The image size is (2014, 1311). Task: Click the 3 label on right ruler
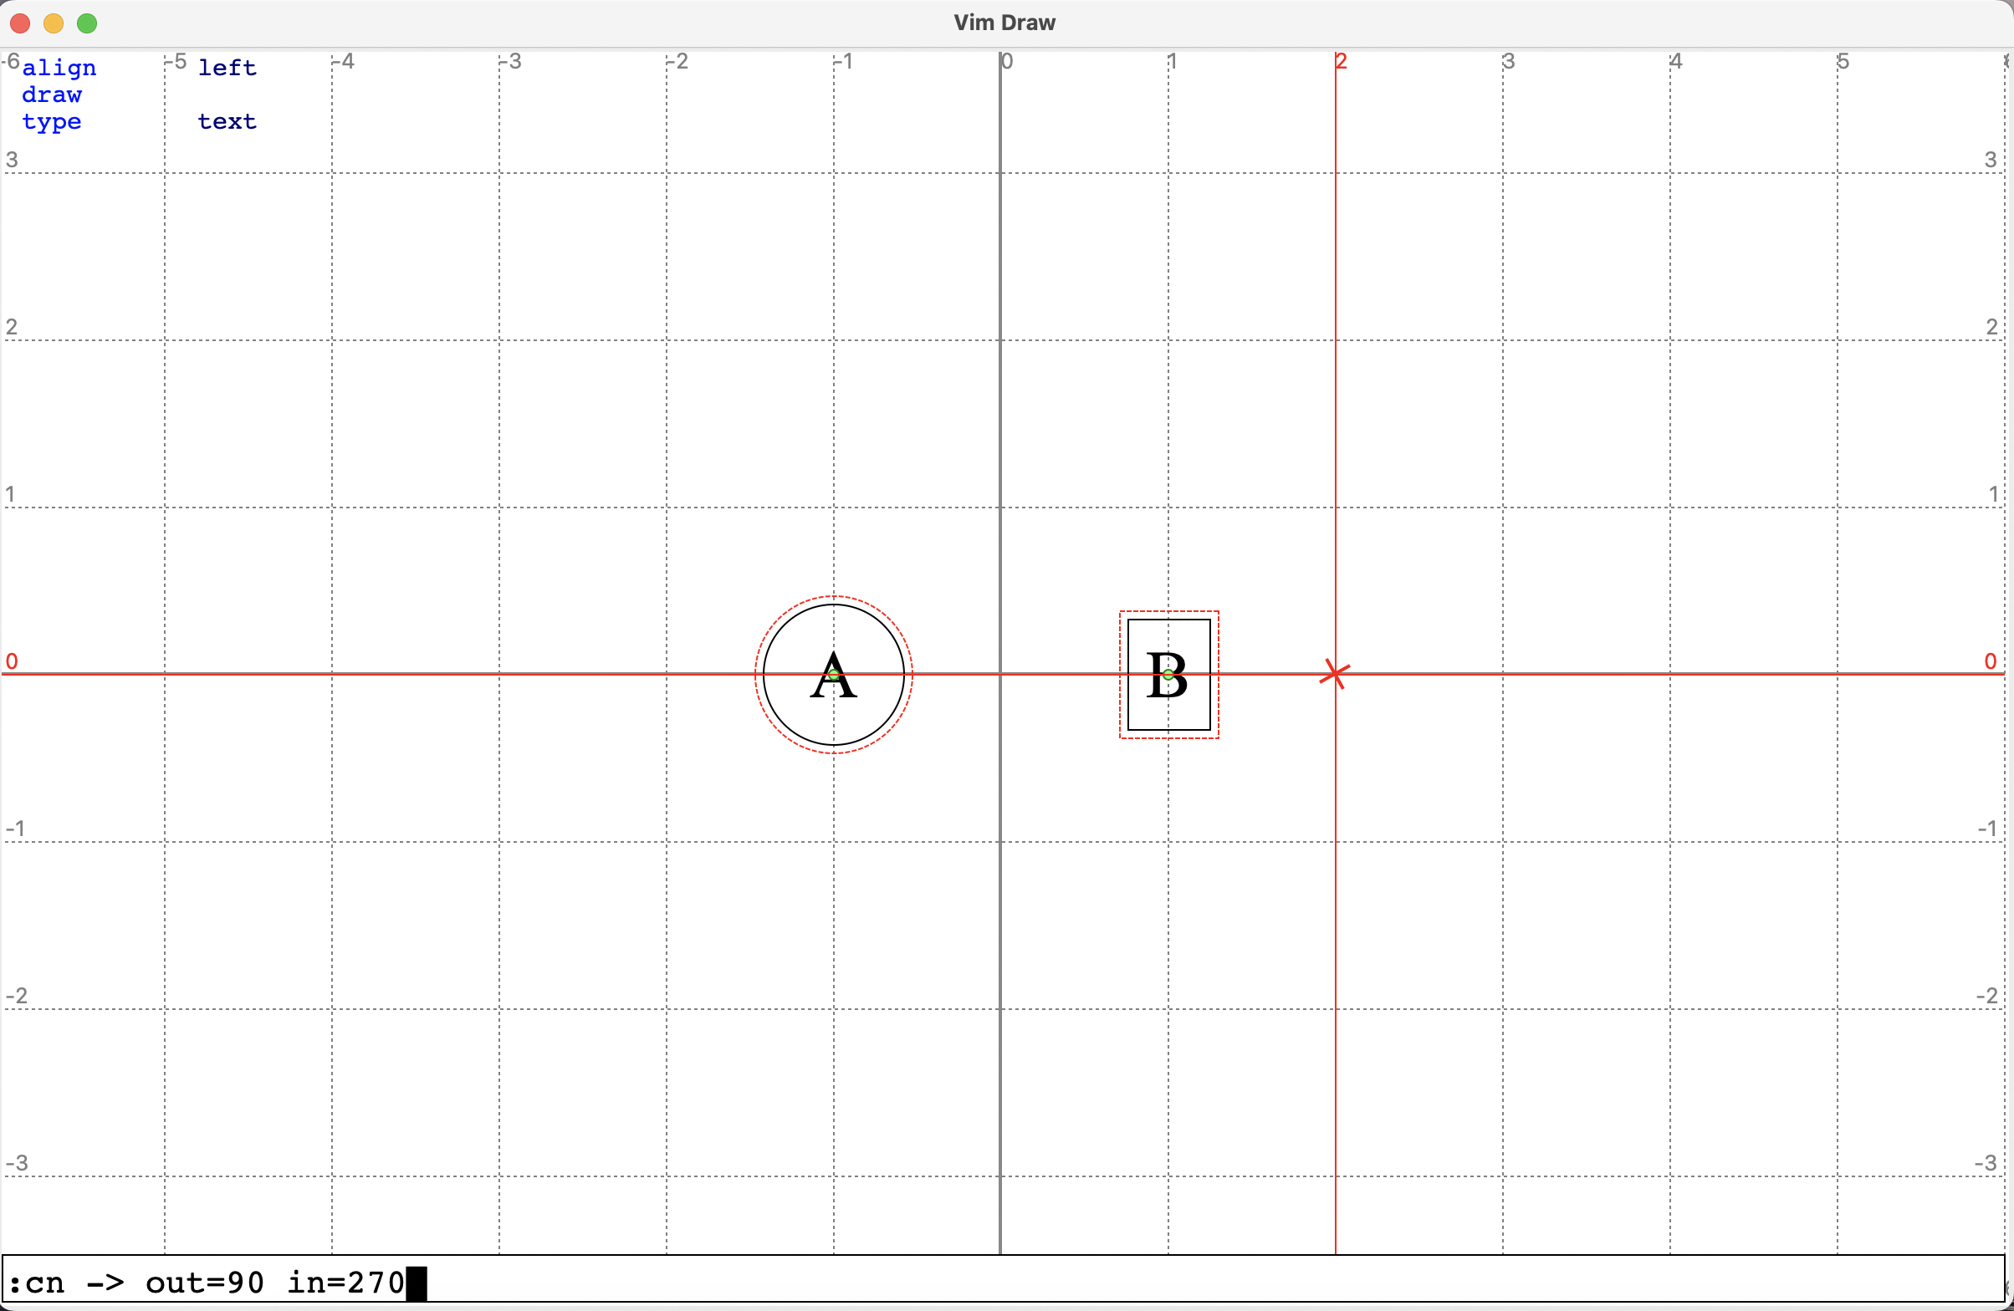1991,159
